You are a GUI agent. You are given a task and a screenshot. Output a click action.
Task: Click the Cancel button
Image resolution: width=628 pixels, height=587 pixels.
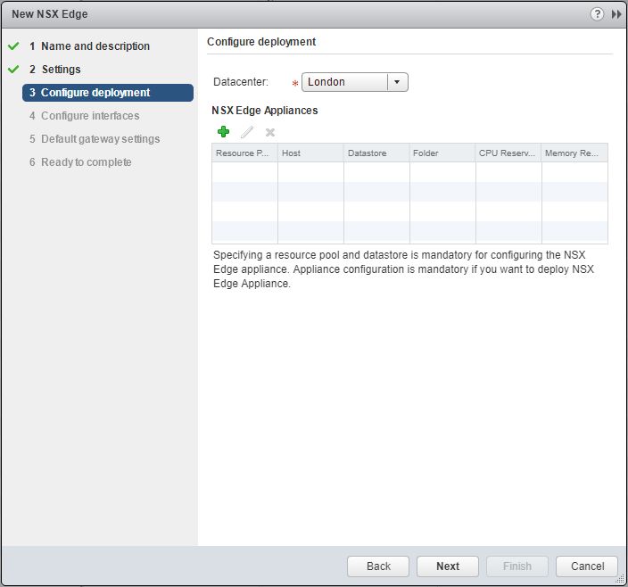587,566
